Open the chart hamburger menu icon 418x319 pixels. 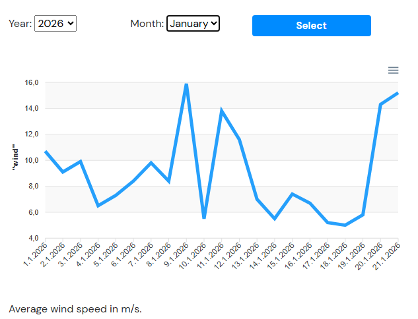click(393, 70)
